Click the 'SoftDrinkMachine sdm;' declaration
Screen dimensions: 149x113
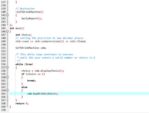pyautogui.click(x=31, y=48)
